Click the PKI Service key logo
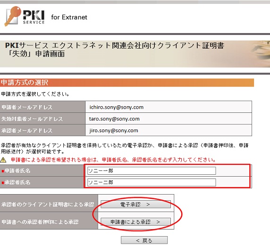 pyautogui.click(x=25, y=16)
